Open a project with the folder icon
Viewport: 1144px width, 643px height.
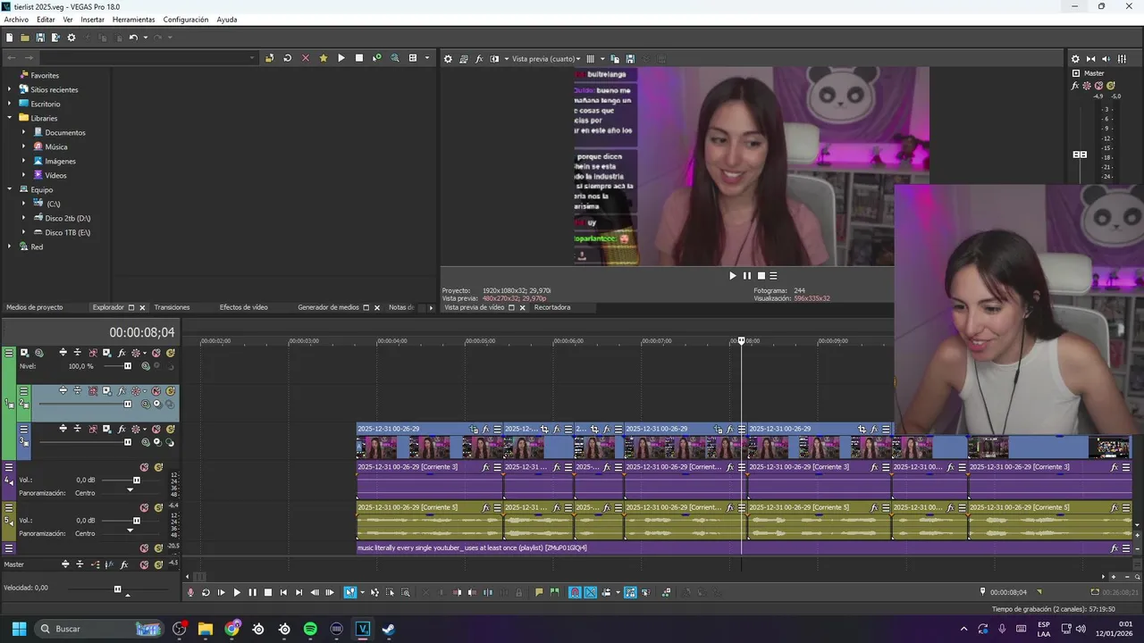click(x=25, y=38)
